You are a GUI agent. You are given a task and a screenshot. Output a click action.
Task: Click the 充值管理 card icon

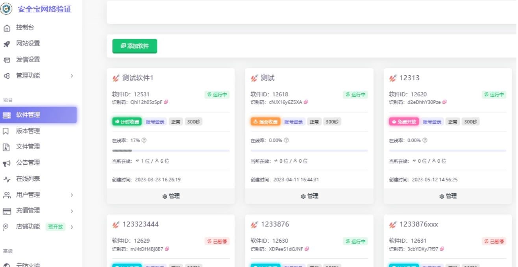tap(7, 211)
